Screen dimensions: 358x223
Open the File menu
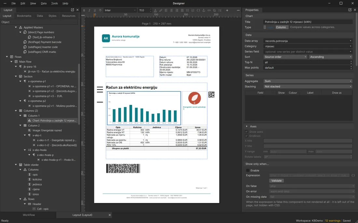pos(14,4)
